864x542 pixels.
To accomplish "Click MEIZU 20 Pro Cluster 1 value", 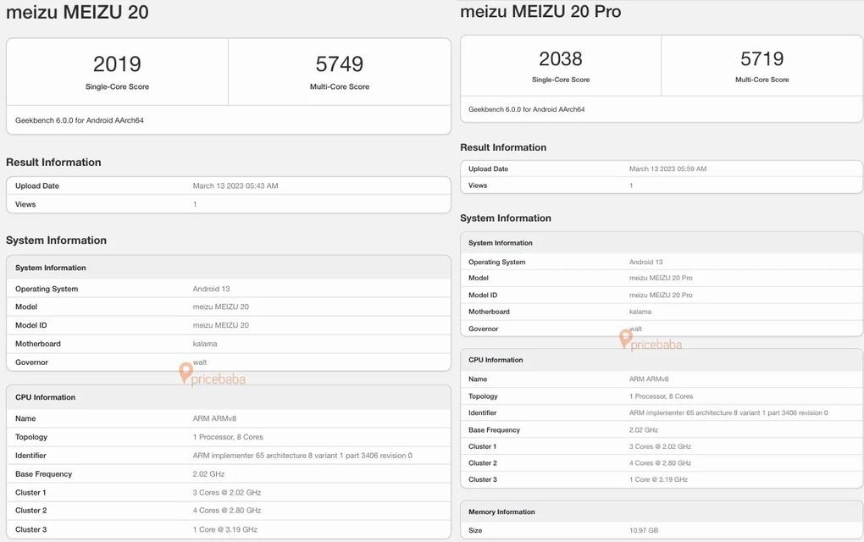I will pyautogui.click(x=660, y=446).
